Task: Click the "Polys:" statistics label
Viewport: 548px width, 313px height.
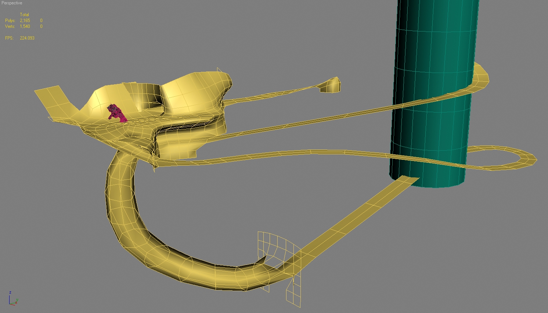Action: click(10, 21)
